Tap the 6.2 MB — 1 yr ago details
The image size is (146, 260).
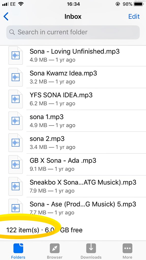[52, 104]
